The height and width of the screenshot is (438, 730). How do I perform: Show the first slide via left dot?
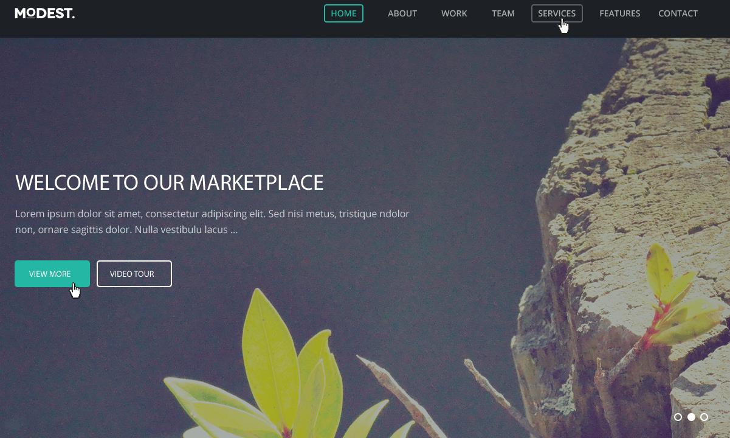coord(678,417)
